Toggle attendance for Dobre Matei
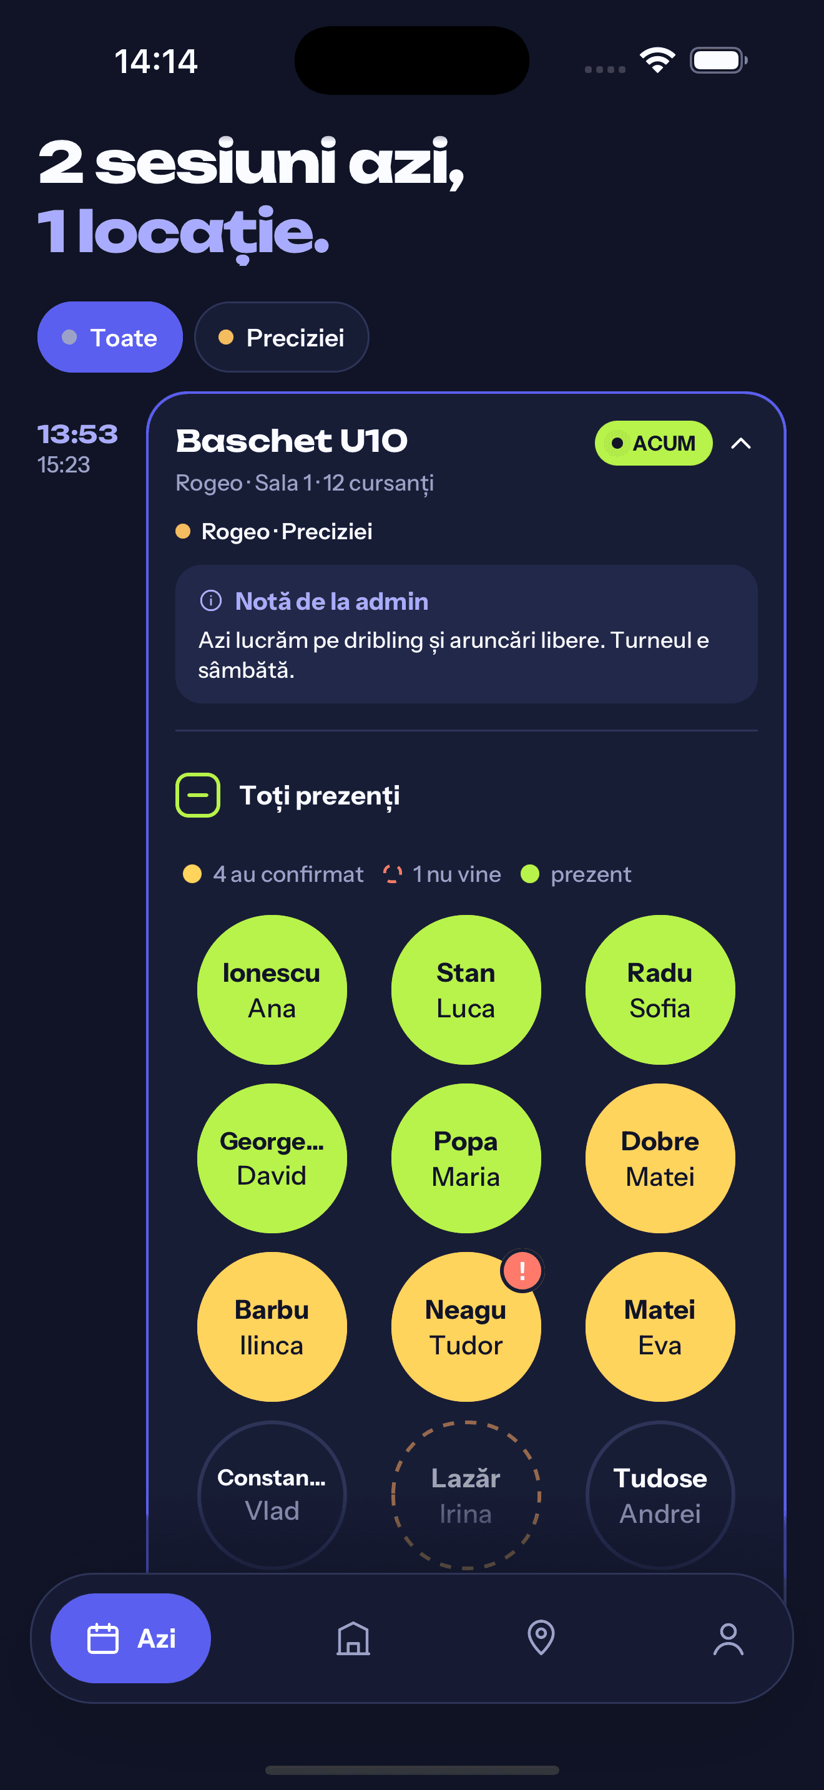This screenshot has width=824, height=1790. pos(660,1158)
